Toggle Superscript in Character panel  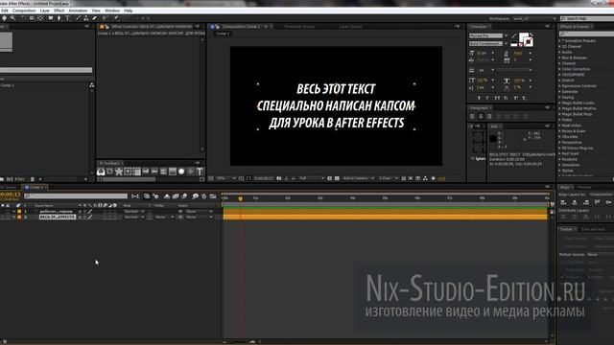point(516,98)
